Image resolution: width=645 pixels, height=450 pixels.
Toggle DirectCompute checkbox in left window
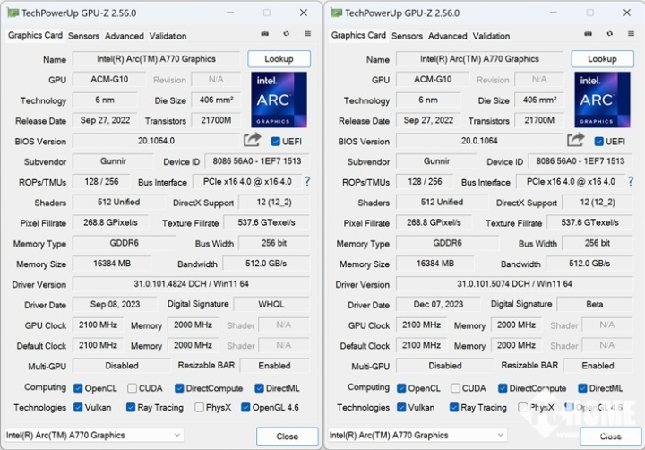179,388
